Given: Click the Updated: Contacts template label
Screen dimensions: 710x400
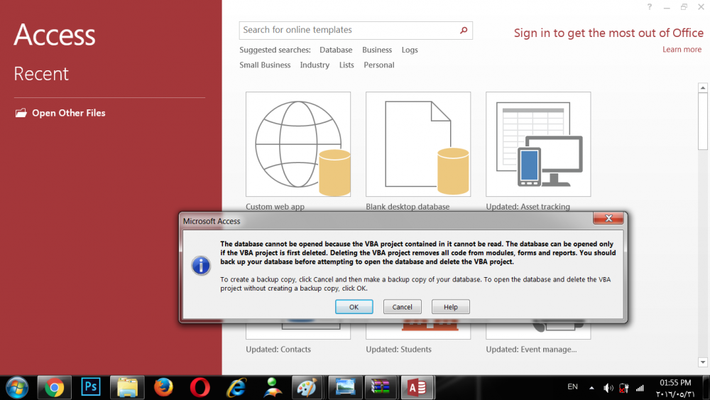Looking at the screenshot, I should pyautogui.click(x=278, y=350).
